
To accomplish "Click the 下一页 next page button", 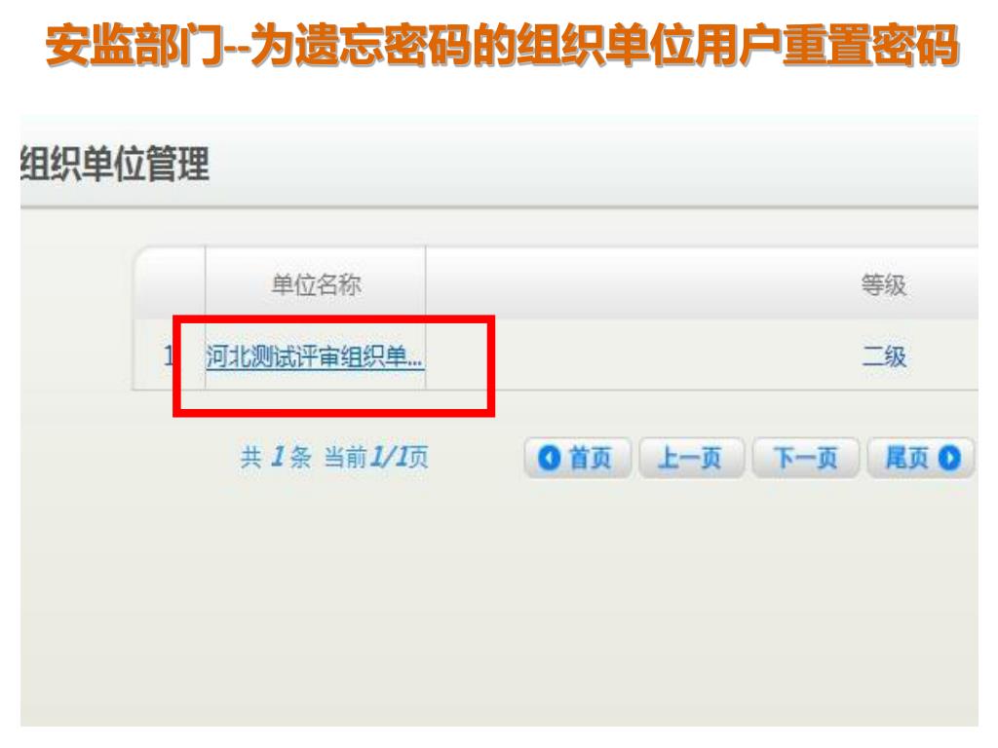I will [806, 458].
